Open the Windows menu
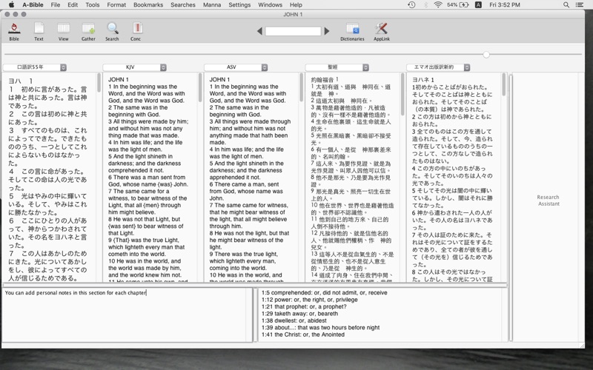The image size is (593, 370). coord(270,5)
